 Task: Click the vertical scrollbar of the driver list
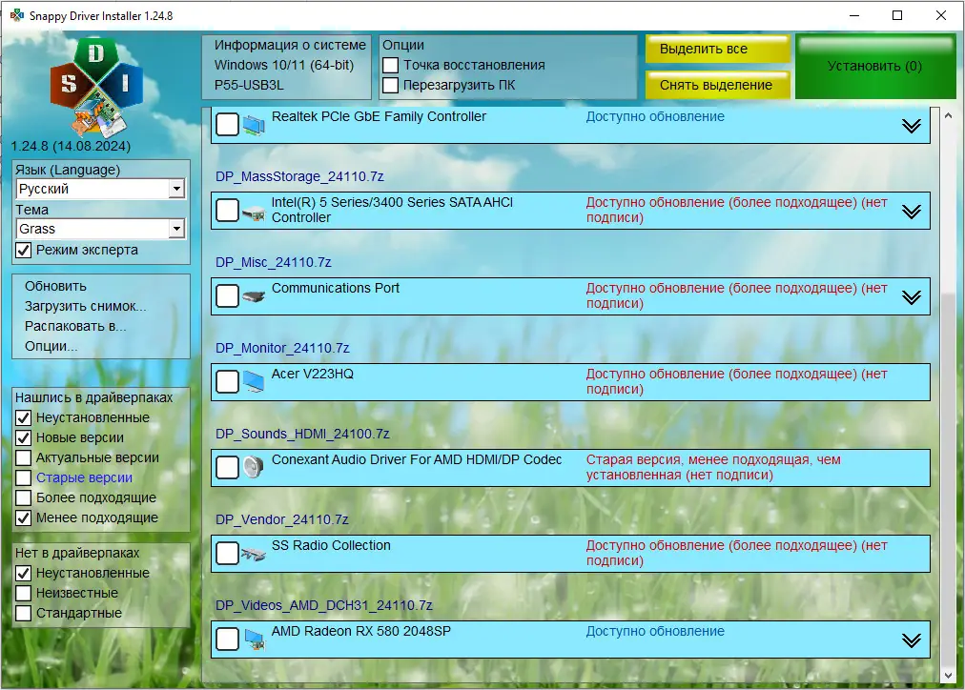(x=946, y=381)
